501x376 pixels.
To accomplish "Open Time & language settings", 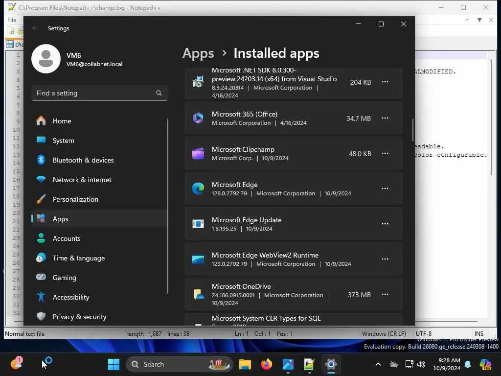I will [99, 258].
